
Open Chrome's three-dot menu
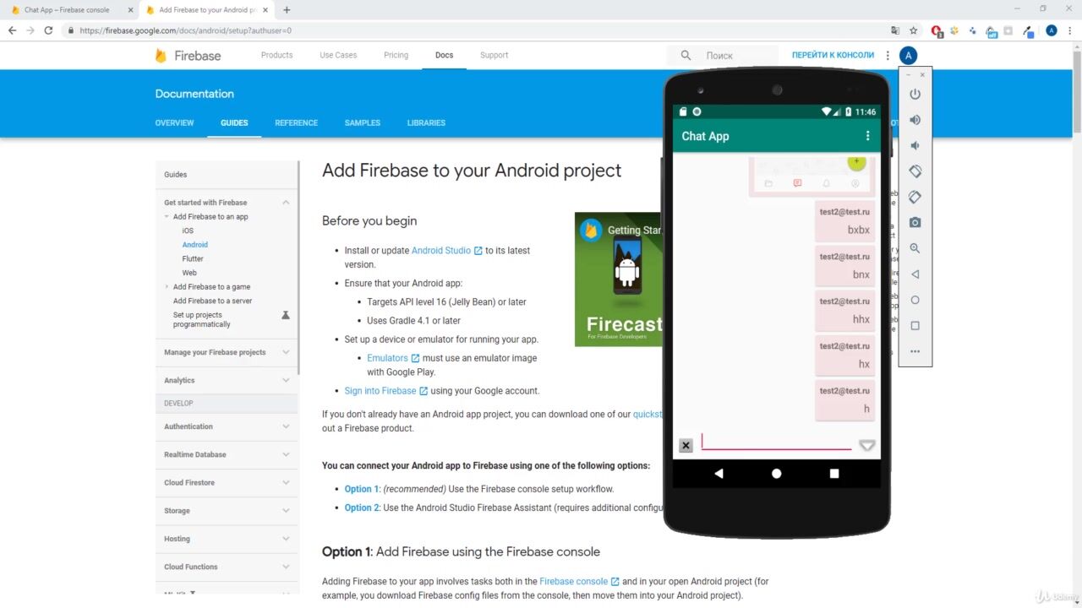[1070, 30]
